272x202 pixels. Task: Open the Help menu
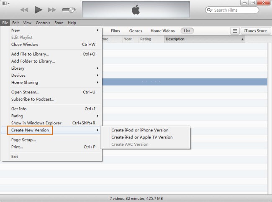point(72,23)
